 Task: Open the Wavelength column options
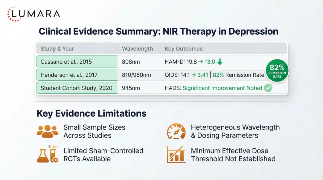(138, 49)
